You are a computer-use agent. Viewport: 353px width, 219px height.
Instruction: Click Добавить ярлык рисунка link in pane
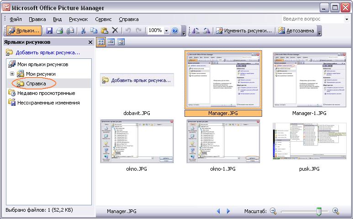(48, 52)
